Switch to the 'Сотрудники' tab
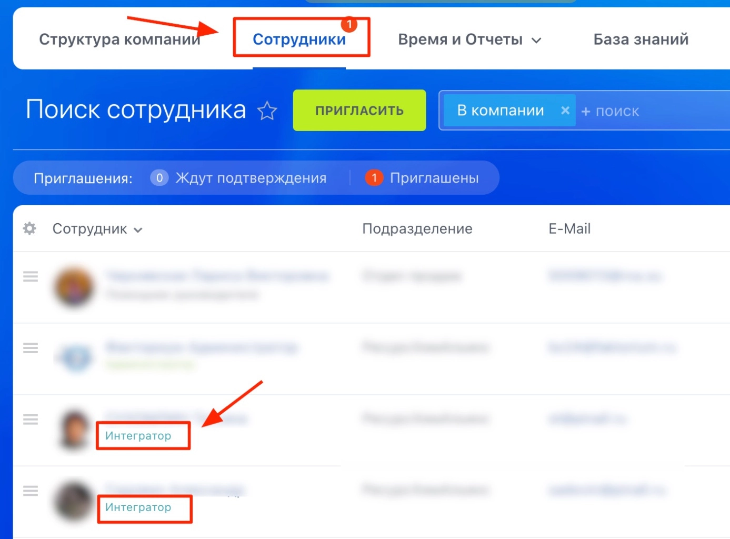730x539 pixels. click(299, 39)
